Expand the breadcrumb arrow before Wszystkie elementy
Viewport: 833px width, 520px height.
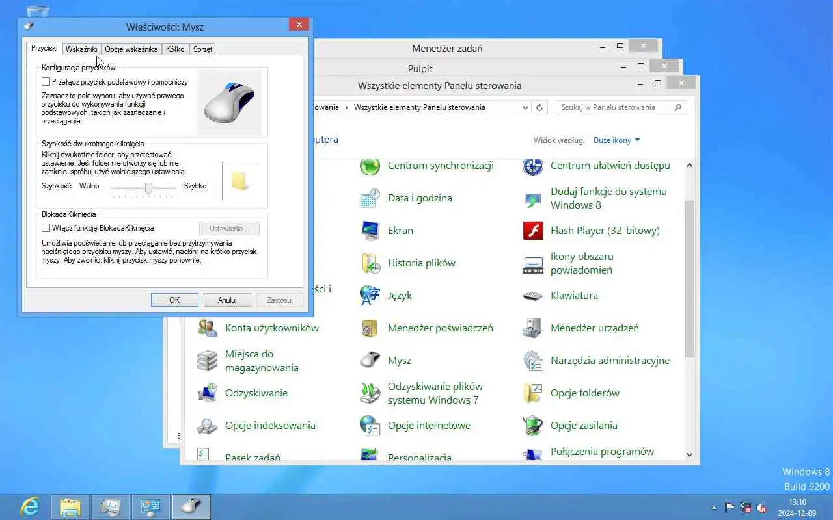tap(347, 107)
